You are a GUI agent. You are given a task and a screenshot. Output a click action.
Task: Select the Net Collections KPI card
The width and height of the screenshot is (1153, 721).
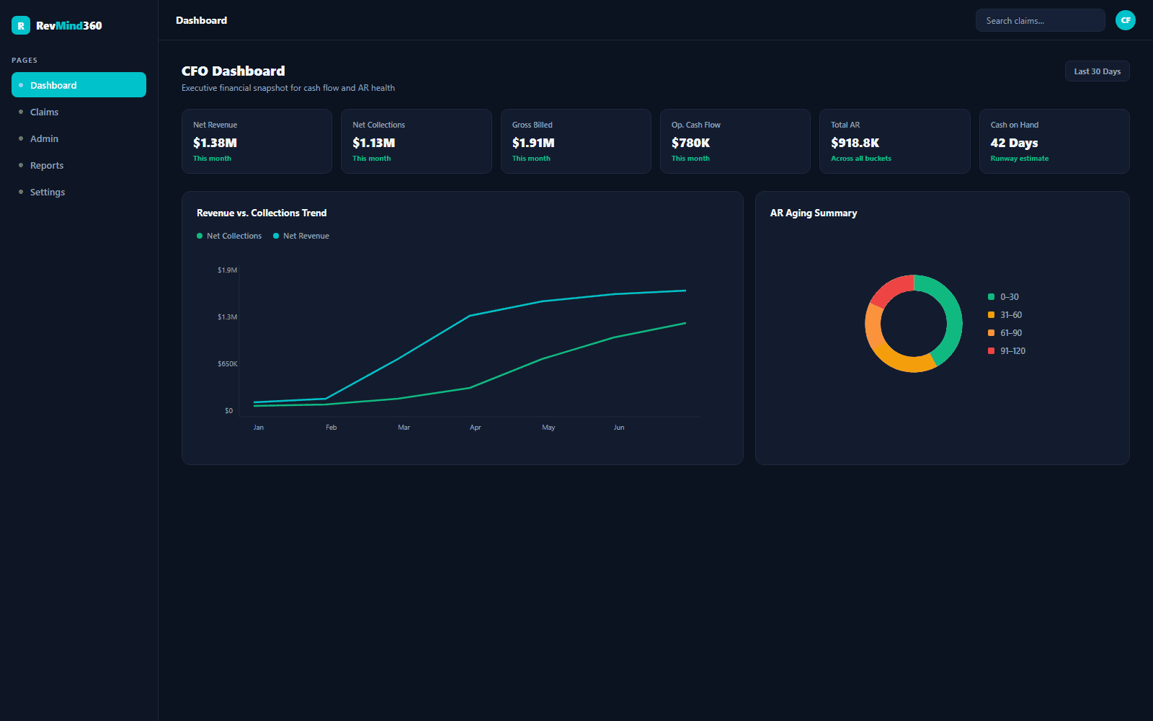[416, 141]
